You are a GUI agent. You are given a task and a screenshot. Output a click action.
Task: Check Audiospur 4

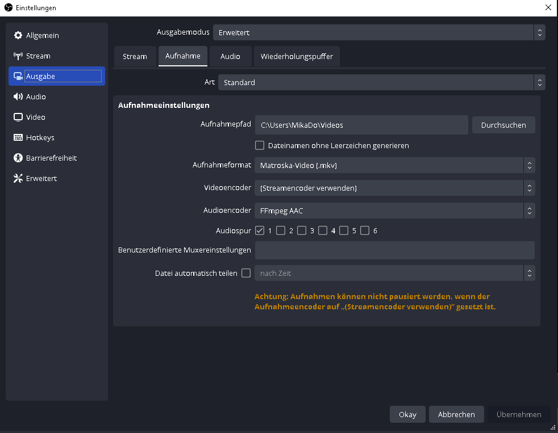323,231
